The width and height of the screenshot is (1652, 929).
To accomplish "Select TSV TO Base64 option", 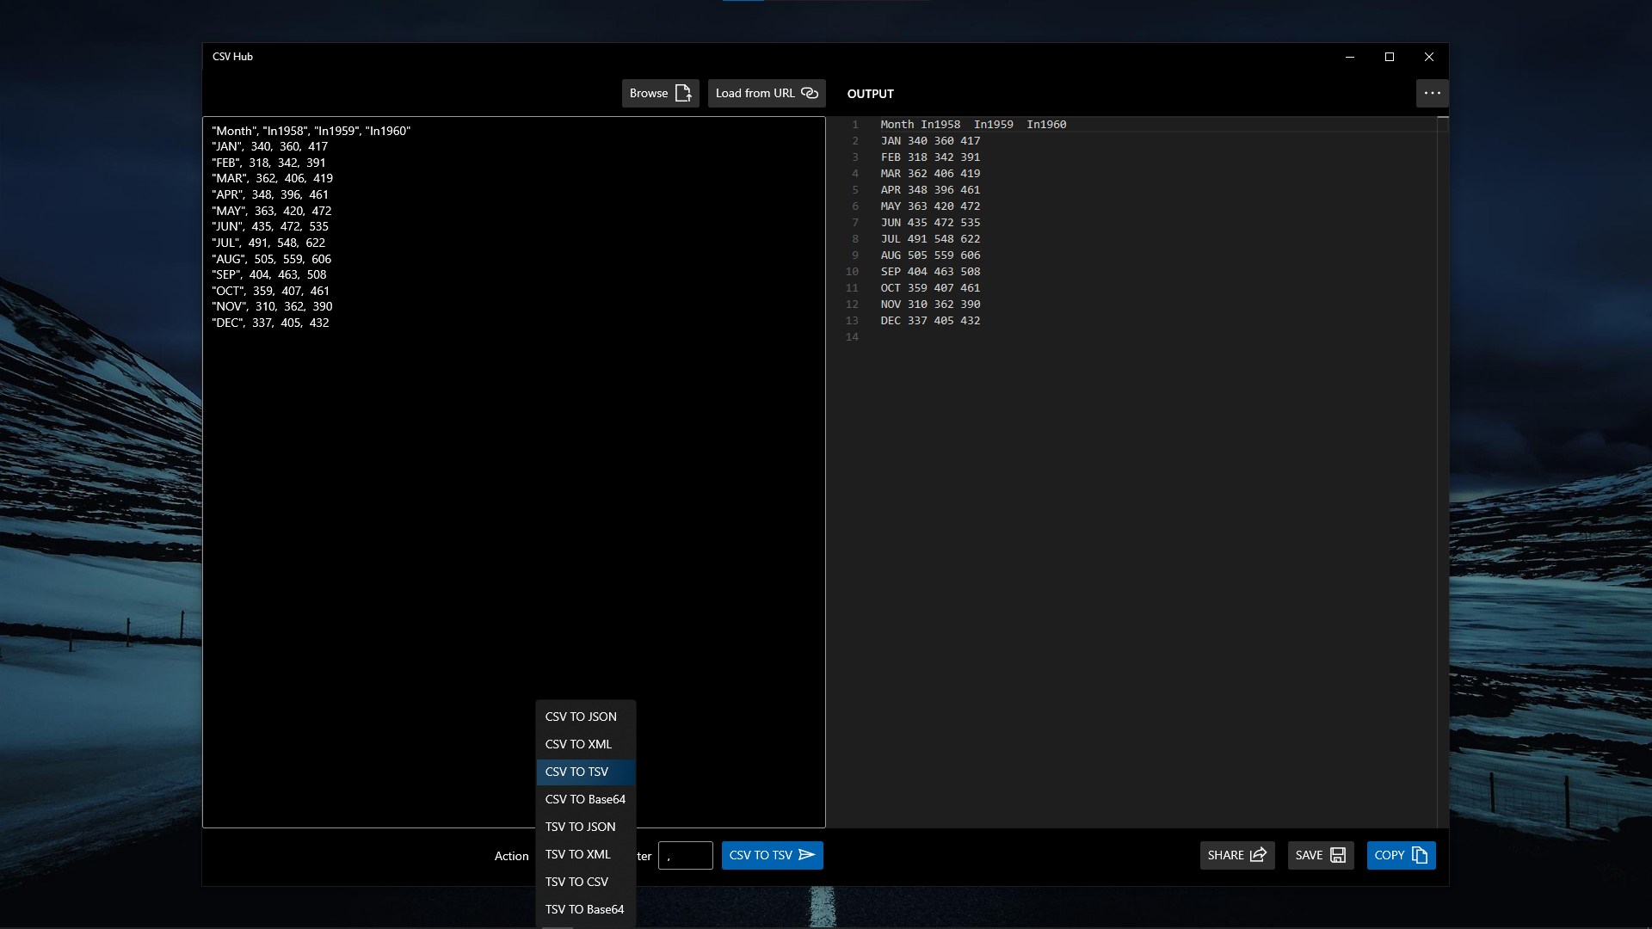I will click(585, 909).
